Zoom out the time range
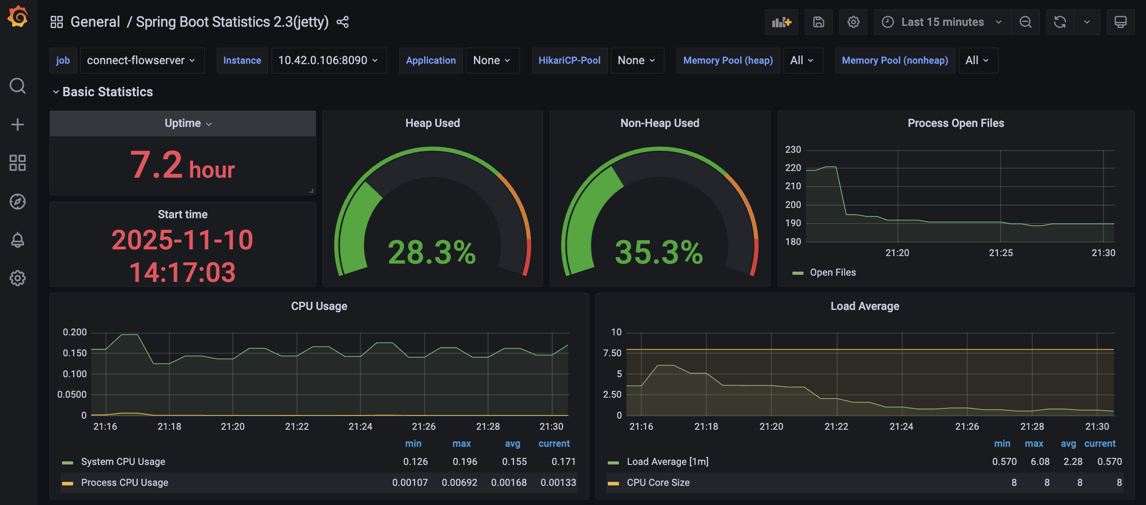The width and height of the screenshot is (1146, 505). (1026, 22)
